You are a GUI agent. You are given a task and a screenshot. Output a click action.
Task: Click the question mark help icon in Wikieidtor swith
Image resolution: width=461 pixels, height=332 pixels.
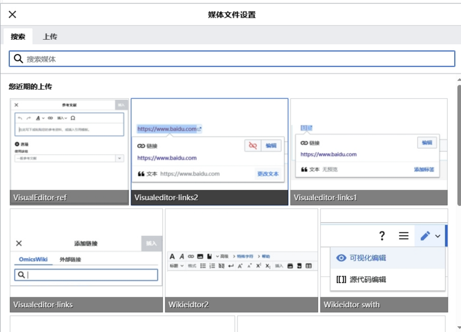pyautogui.click(x=381, y=235)
